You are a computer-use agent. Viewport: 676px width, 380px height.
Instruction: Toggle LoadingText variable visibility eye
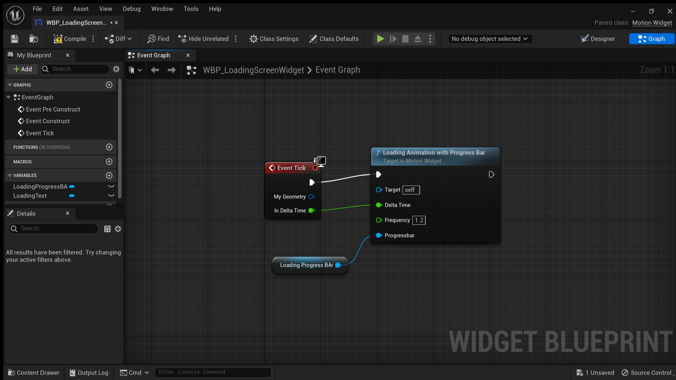coord(111,195)
